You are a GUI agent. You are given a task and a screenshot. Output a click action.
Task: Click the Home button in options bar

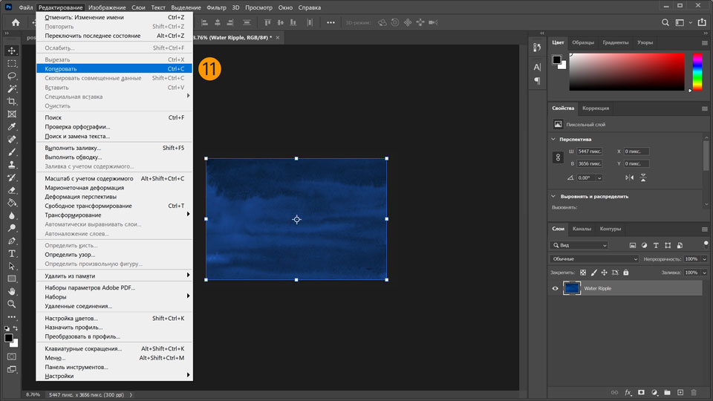pos(16,22)
